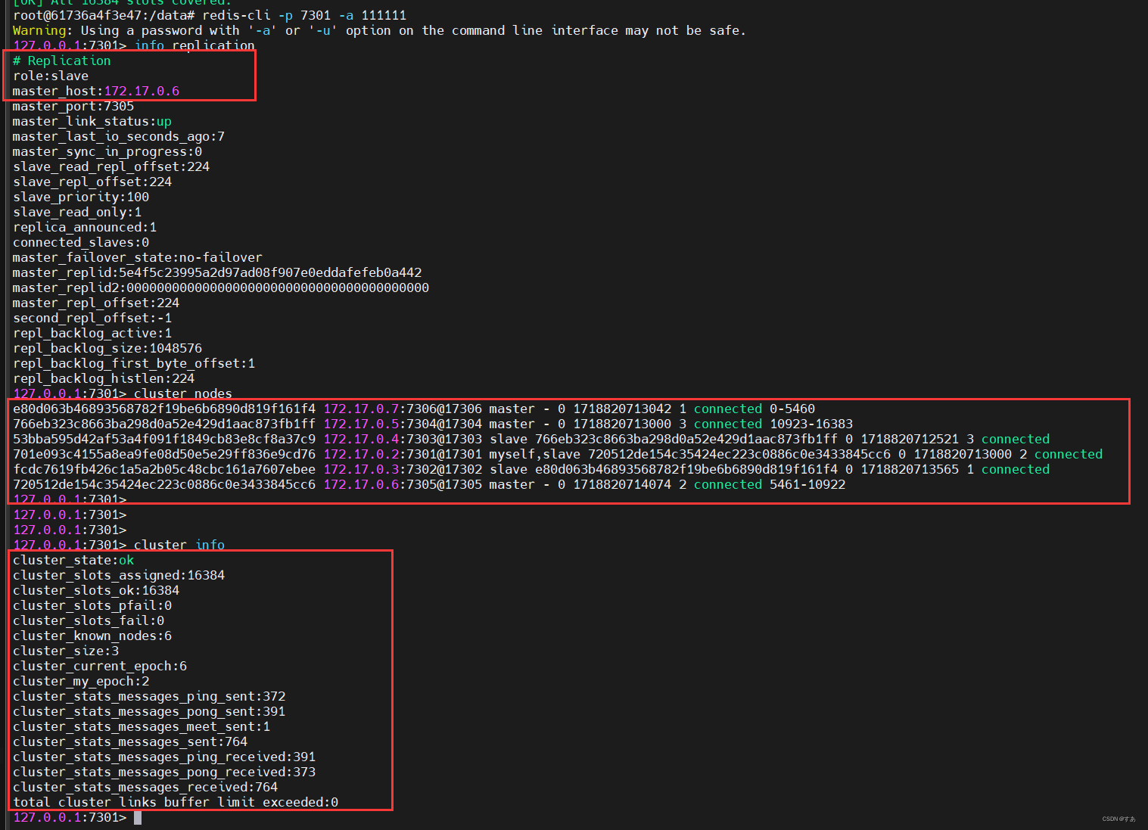Click 'repl_backlog_histlen:224' line

[104, 378]
